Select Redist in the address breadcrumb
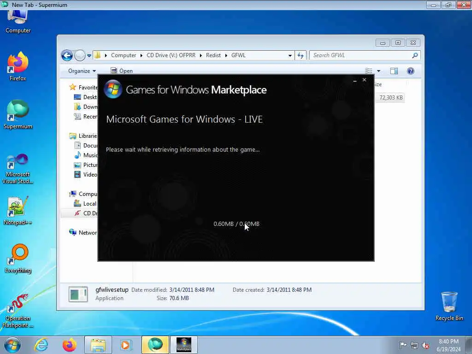472x354 pixels. click(x=213, y=55)
